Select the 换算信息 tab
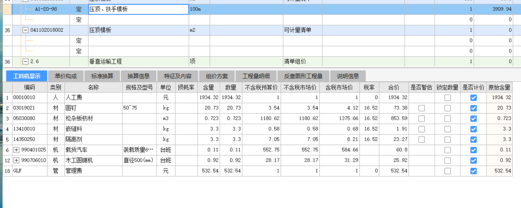Image resolution: width=521 pixels, height=208 pixels. pos(138,76)
